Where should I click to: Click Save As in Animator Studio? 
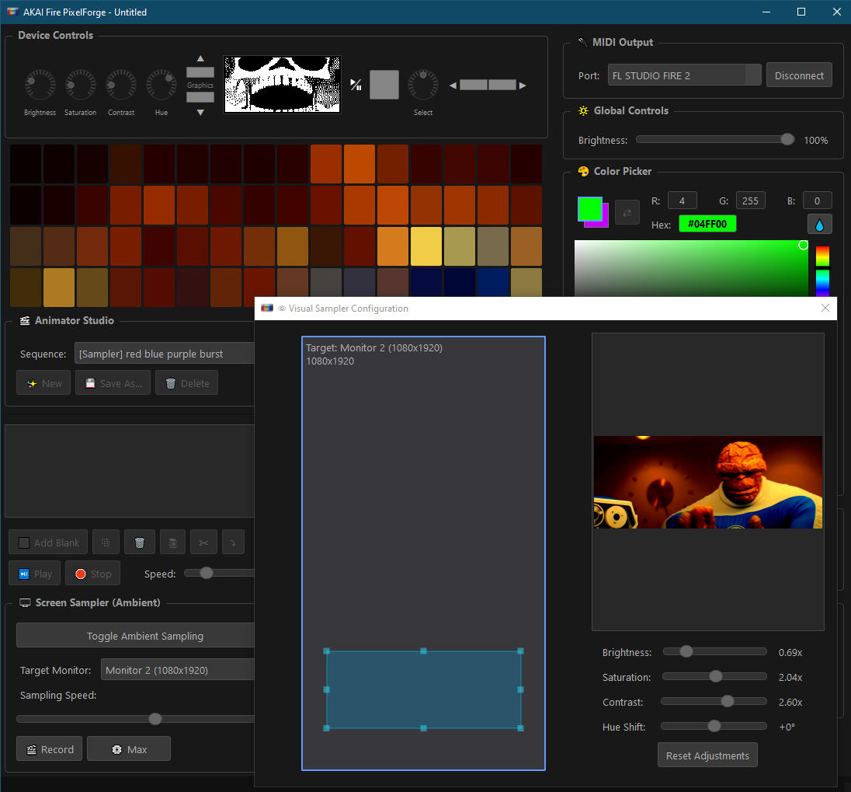pyautogui.click(x=113, y=383)
